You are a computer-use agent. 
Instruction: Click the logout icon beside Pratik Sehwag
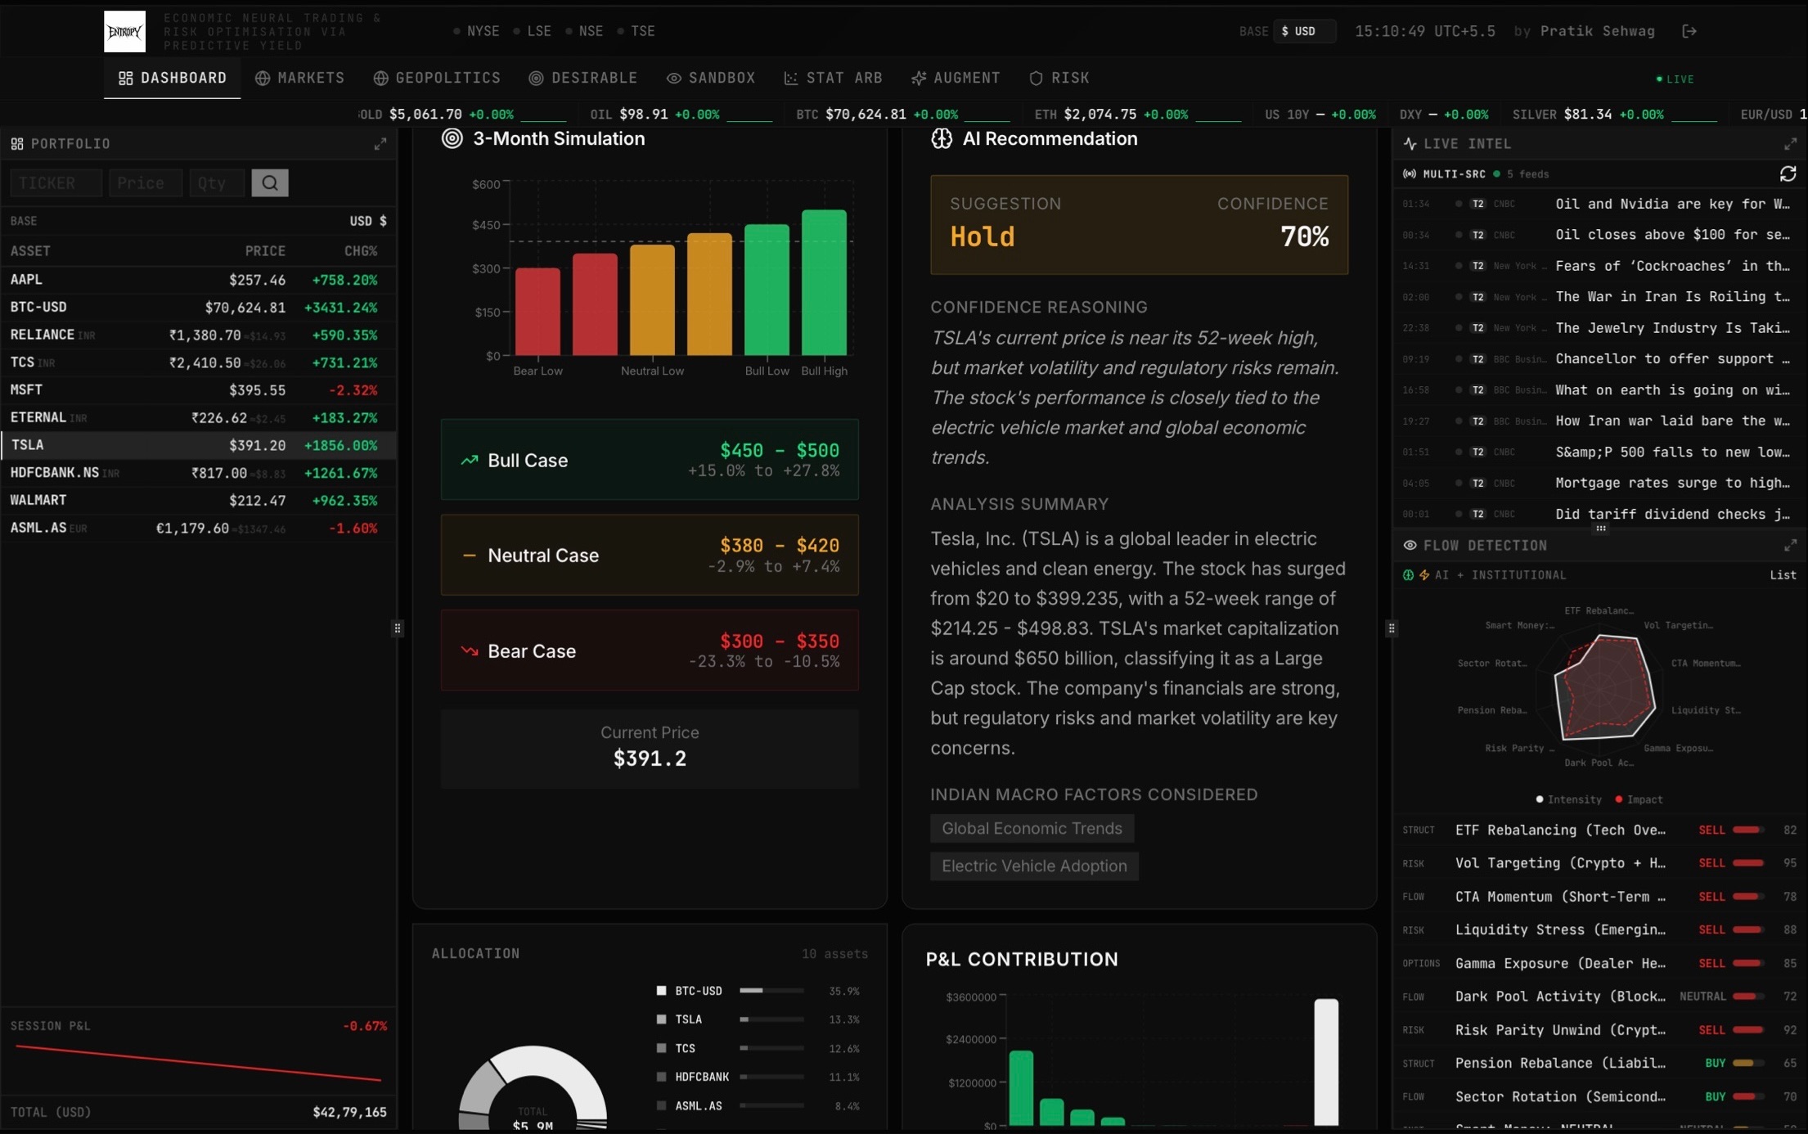pos(1689,31)
